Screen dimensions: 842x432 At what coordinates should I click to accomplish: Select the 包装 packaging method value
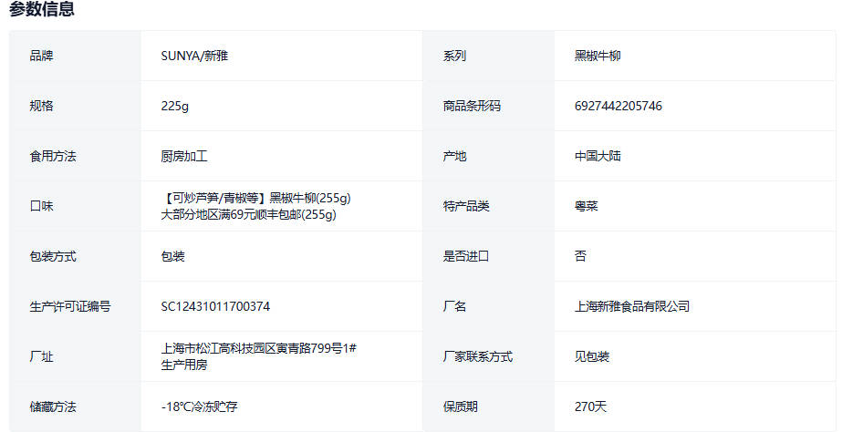(172, 256)
